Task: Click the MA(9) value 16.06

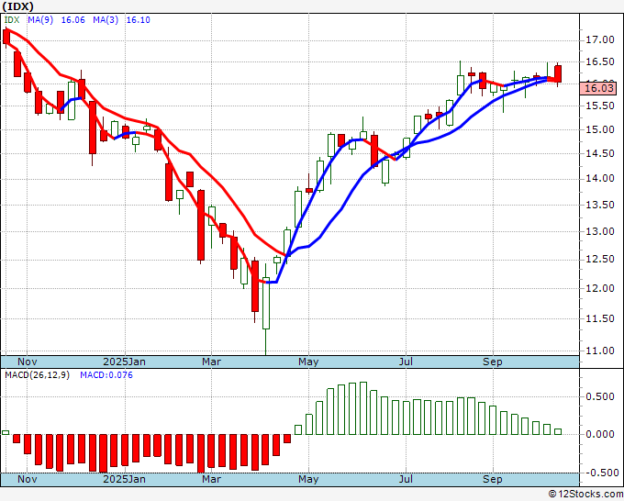Action: click(72, 20)
